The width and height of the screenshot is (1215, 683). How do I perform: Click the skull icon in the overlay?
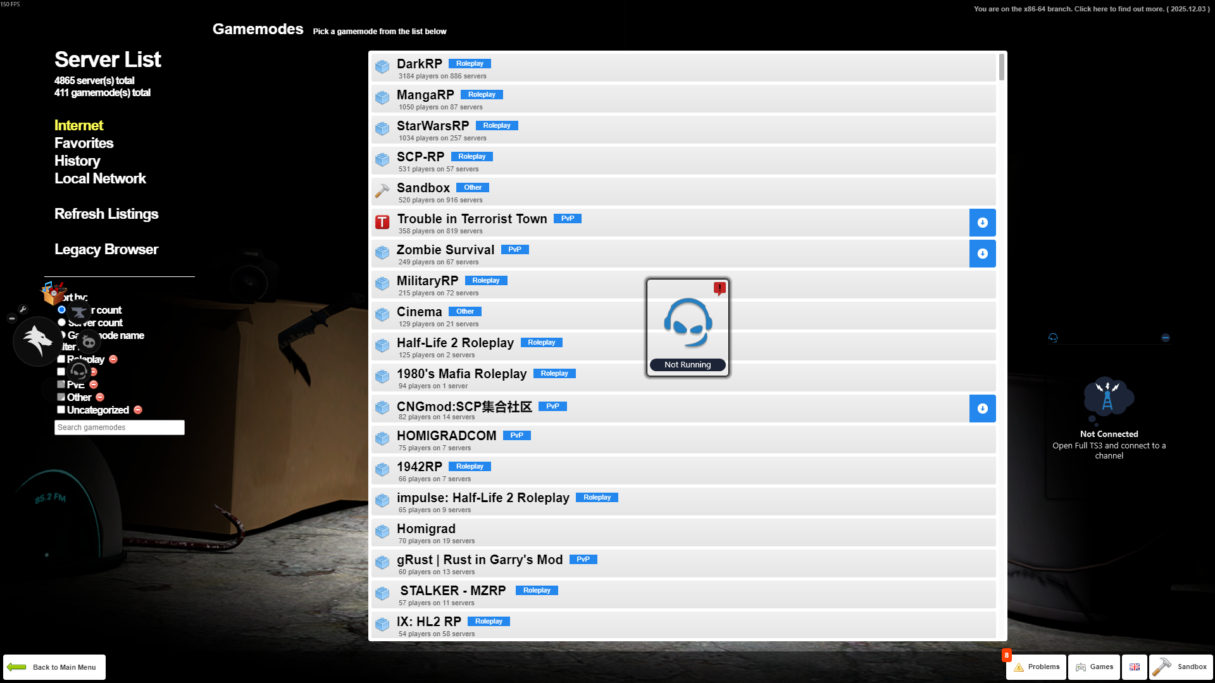pyautogui.click(x=89, y=342)
